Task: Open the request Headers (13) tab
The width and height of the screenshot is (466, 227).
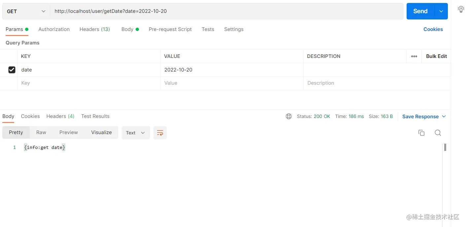Action: [x=95, y=29]
